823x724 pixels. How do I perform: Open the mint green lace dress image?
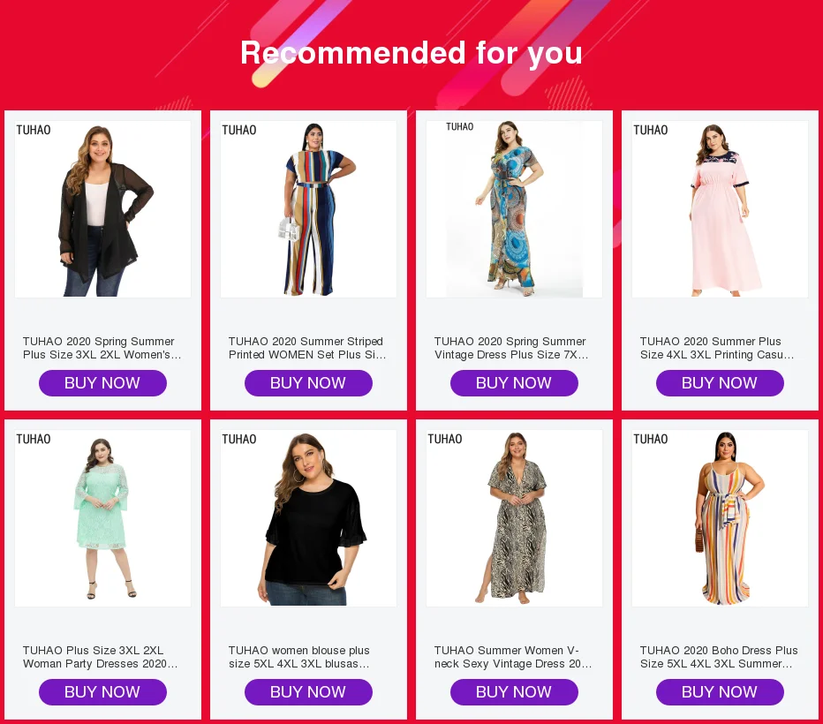coord(102,518)
